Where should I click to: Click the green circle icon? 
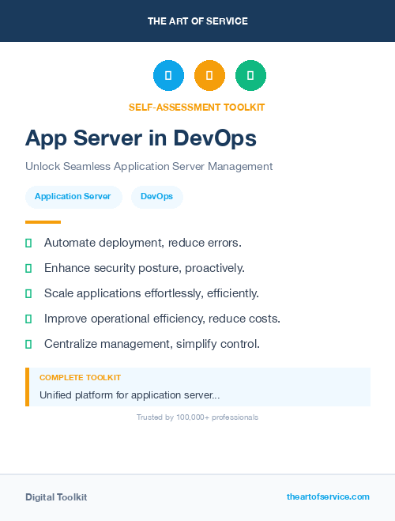[x=250, y=75]
